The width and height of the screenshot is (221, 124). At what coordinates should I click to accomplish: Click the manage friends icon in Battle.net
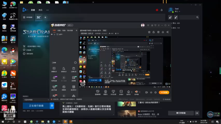point(176,17)
